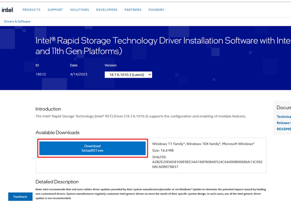Open the Solutions menu
This screenshot has width=291, height=203.
pyautogui.click(x=79, y=10)
